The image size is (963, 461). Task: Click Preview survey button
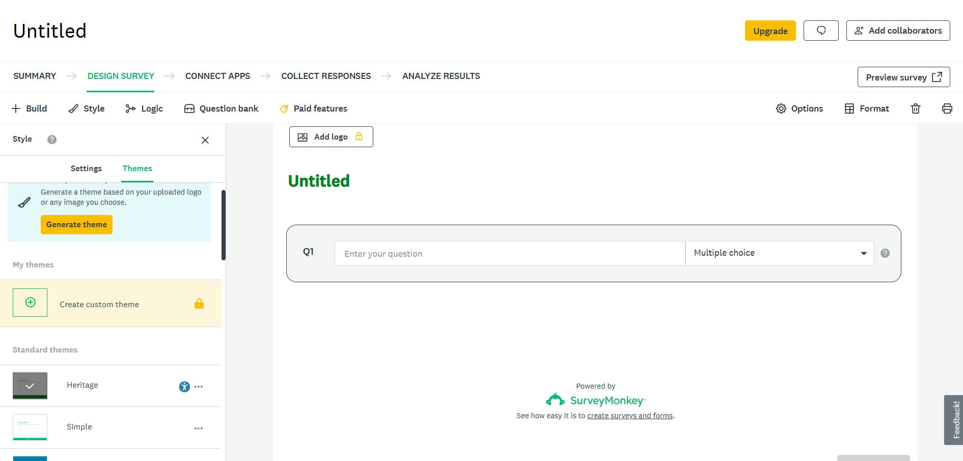pos(903,77)
